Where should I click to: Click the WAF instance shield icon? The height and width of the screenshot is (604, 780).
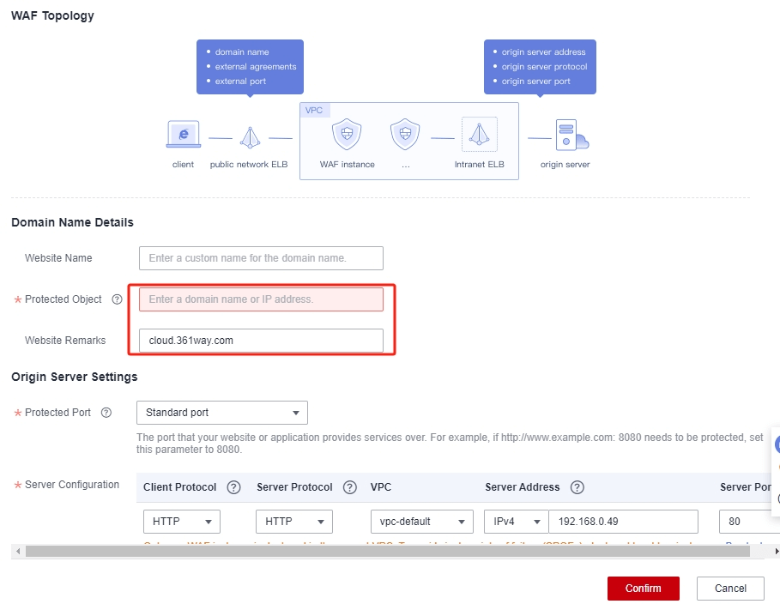(347, 136)
